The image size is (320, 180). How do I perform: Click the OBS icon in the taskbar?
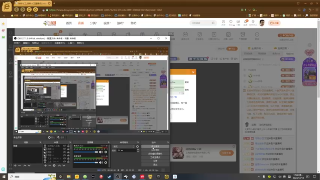(x=118, y=176)
